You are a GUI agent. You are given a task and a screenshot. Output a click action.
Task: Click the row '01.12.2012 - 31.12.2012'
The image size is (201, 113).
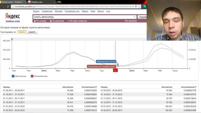[149, 102]
